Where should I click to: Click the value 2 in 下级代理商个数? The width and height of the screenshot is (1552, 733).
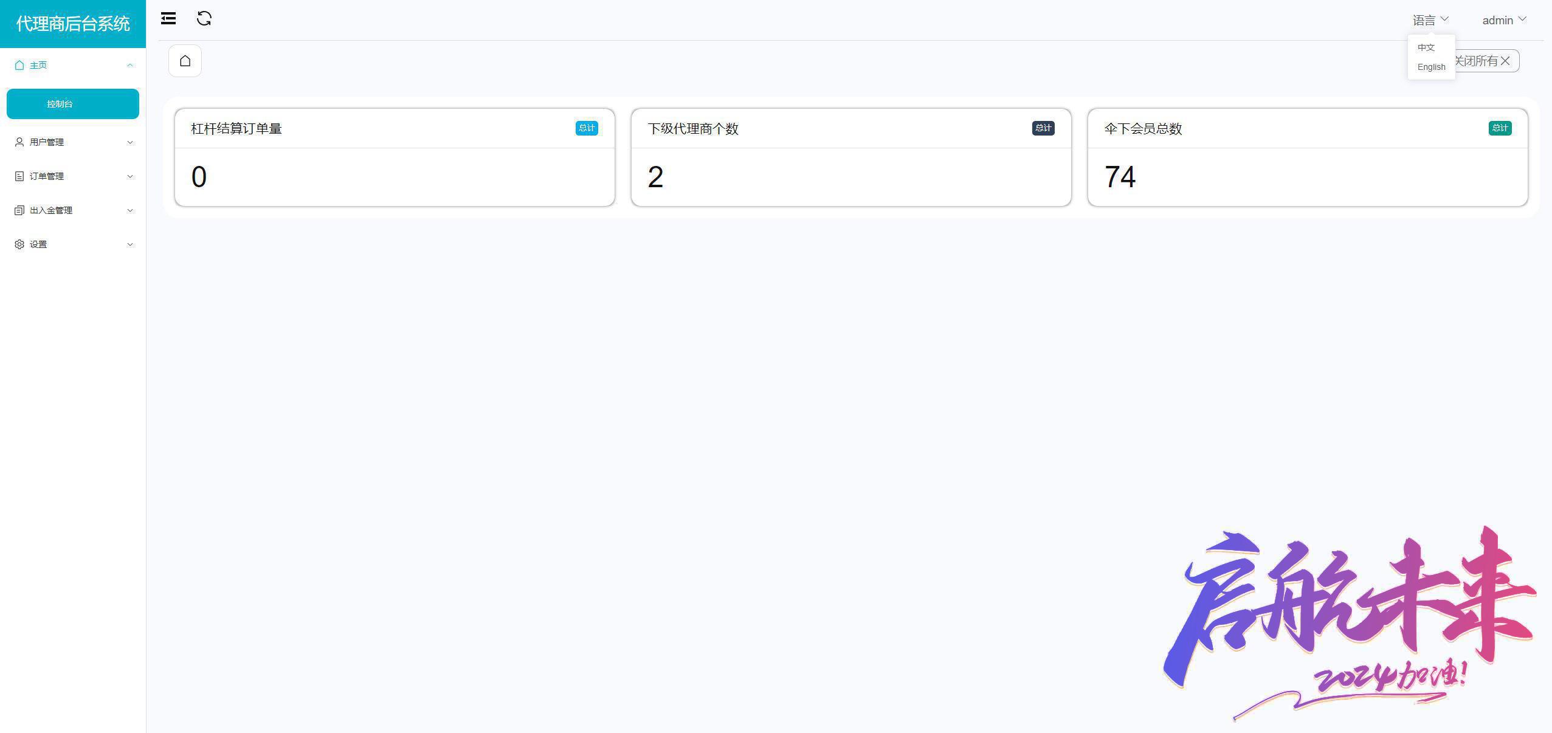click(x=655, y=177)
